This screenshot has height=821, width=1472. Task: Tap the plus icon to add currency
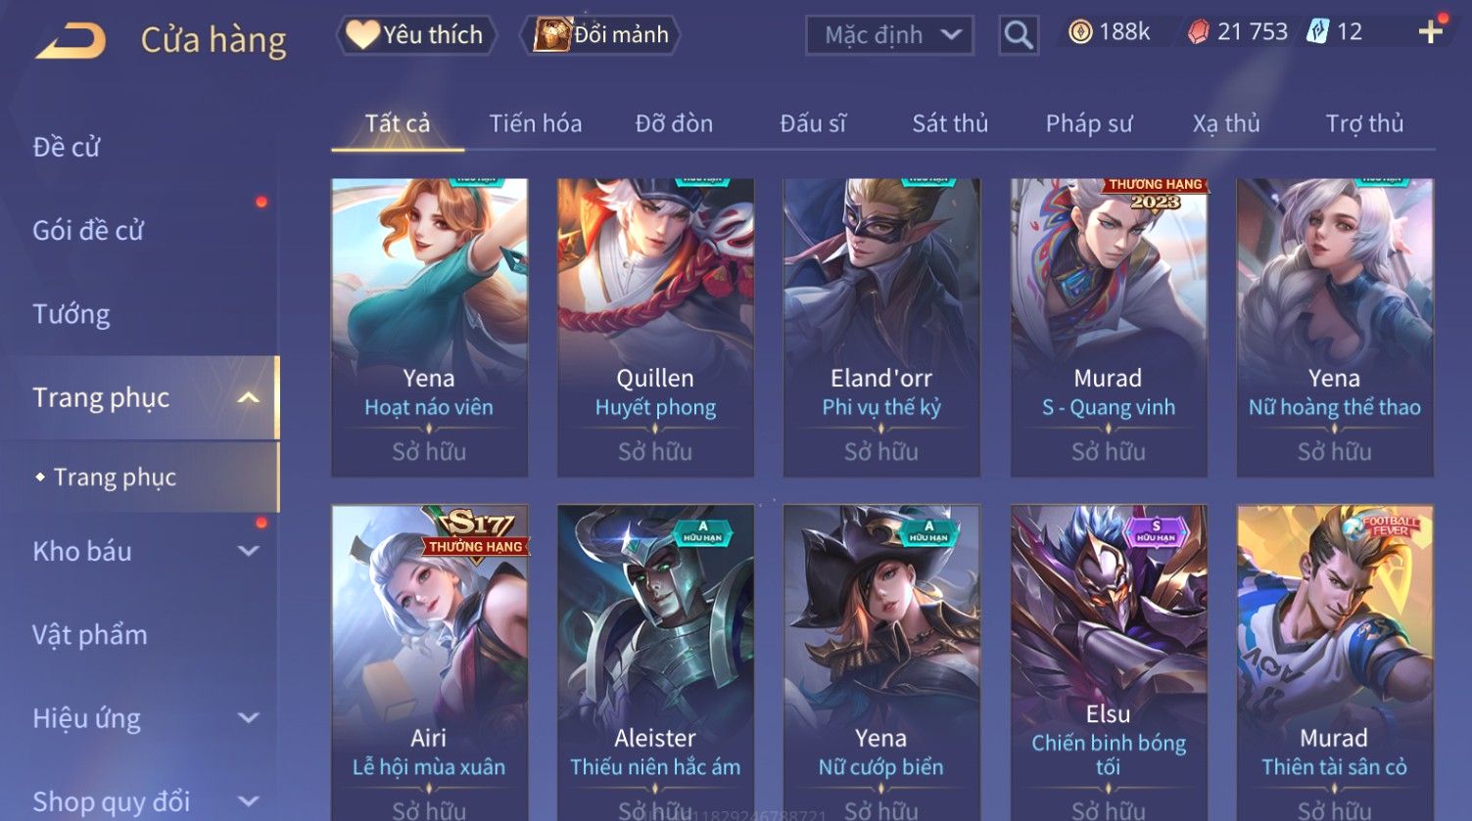1430,32
